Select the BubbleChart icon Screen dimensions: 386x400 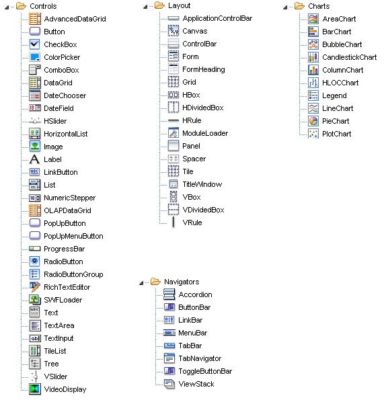pyautogui.click(x=313, y=44)
